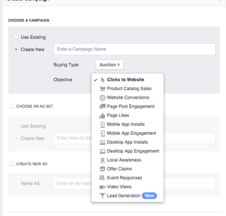
Task: Click the Product Catalog Sales cart icon
Action: 102,89
